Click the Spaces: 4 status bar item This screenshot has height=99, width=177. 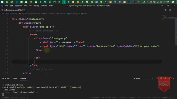[132, 98]
